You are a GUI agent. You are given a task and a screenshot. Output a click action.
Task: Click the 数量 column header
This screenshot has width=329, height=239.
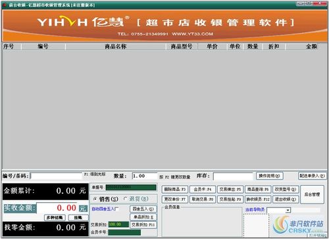pos(253,47)
